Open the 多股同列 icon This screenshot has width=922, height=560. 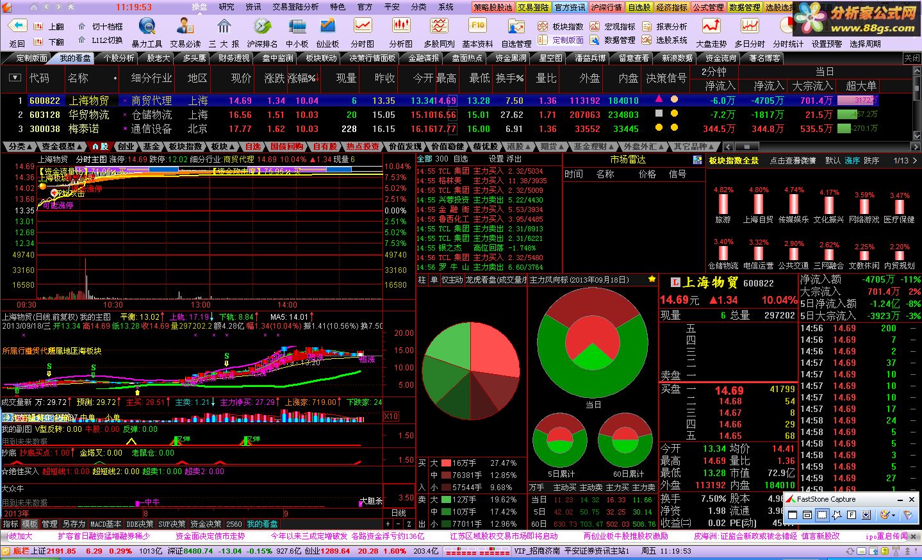pyautogui.click(x=439, y=26)
